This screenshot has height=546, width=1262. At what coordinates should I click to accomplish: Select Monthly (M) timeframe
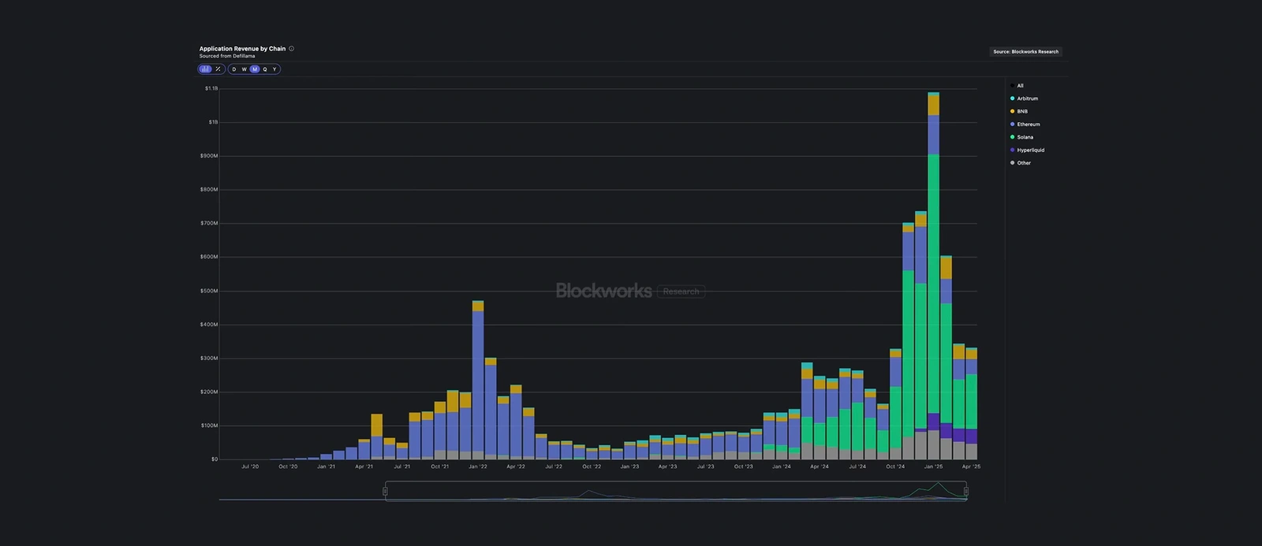click(255, 69)
